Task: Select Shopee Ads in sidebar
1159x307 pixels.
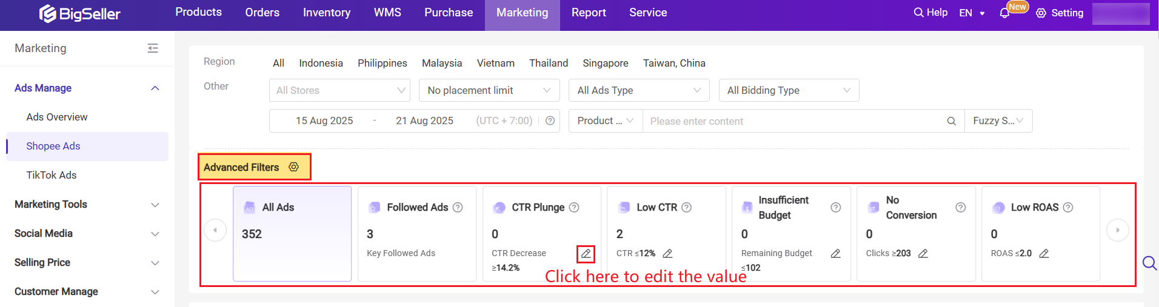Action: click(x=87, y=146)
